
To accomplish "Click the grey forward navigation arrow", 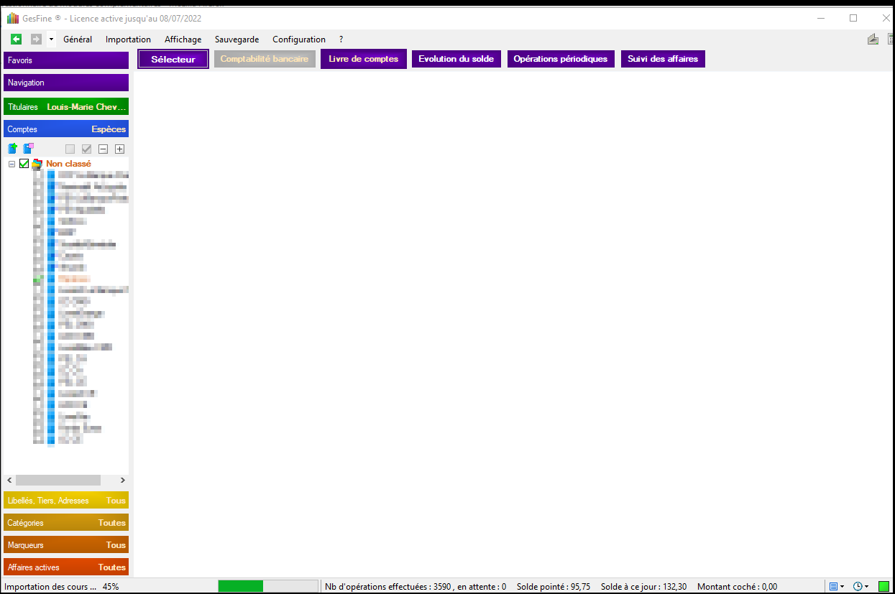I will (36, 40).
